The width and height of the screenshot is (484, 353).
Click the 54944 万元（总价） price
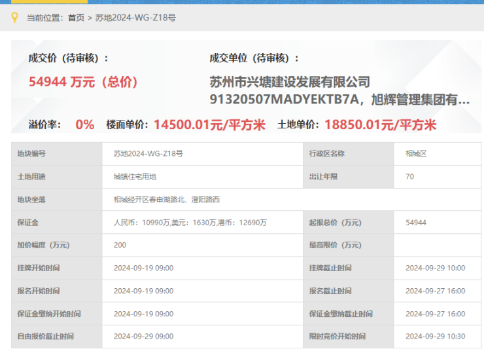click(83, 82)
